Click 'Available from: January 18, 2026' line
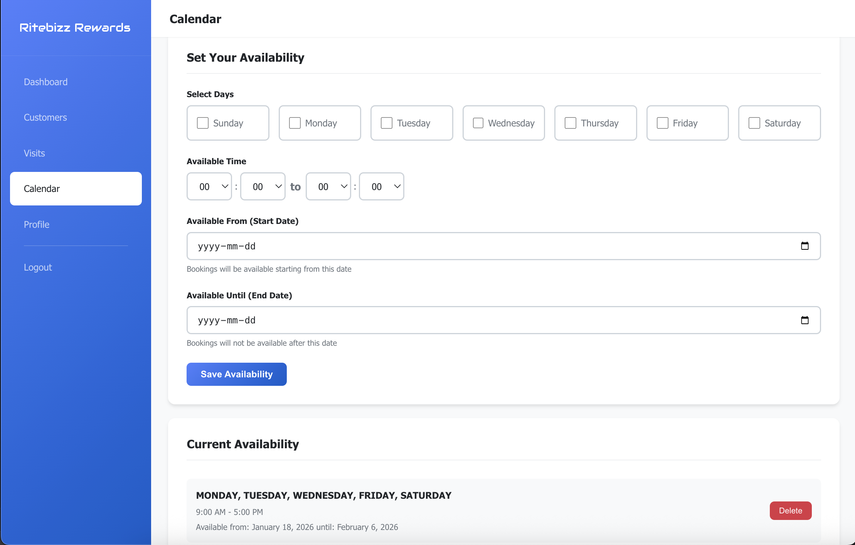The image size is (855, 545). pyautogui.click(x=297, y=527)
